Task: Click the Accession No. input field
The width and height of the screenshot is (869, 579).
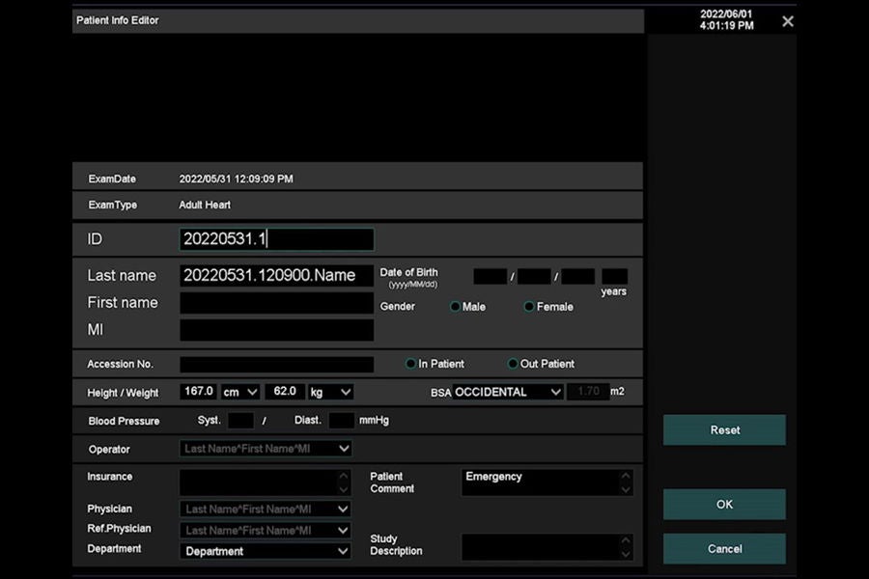Action: click(x=276, y=364)
